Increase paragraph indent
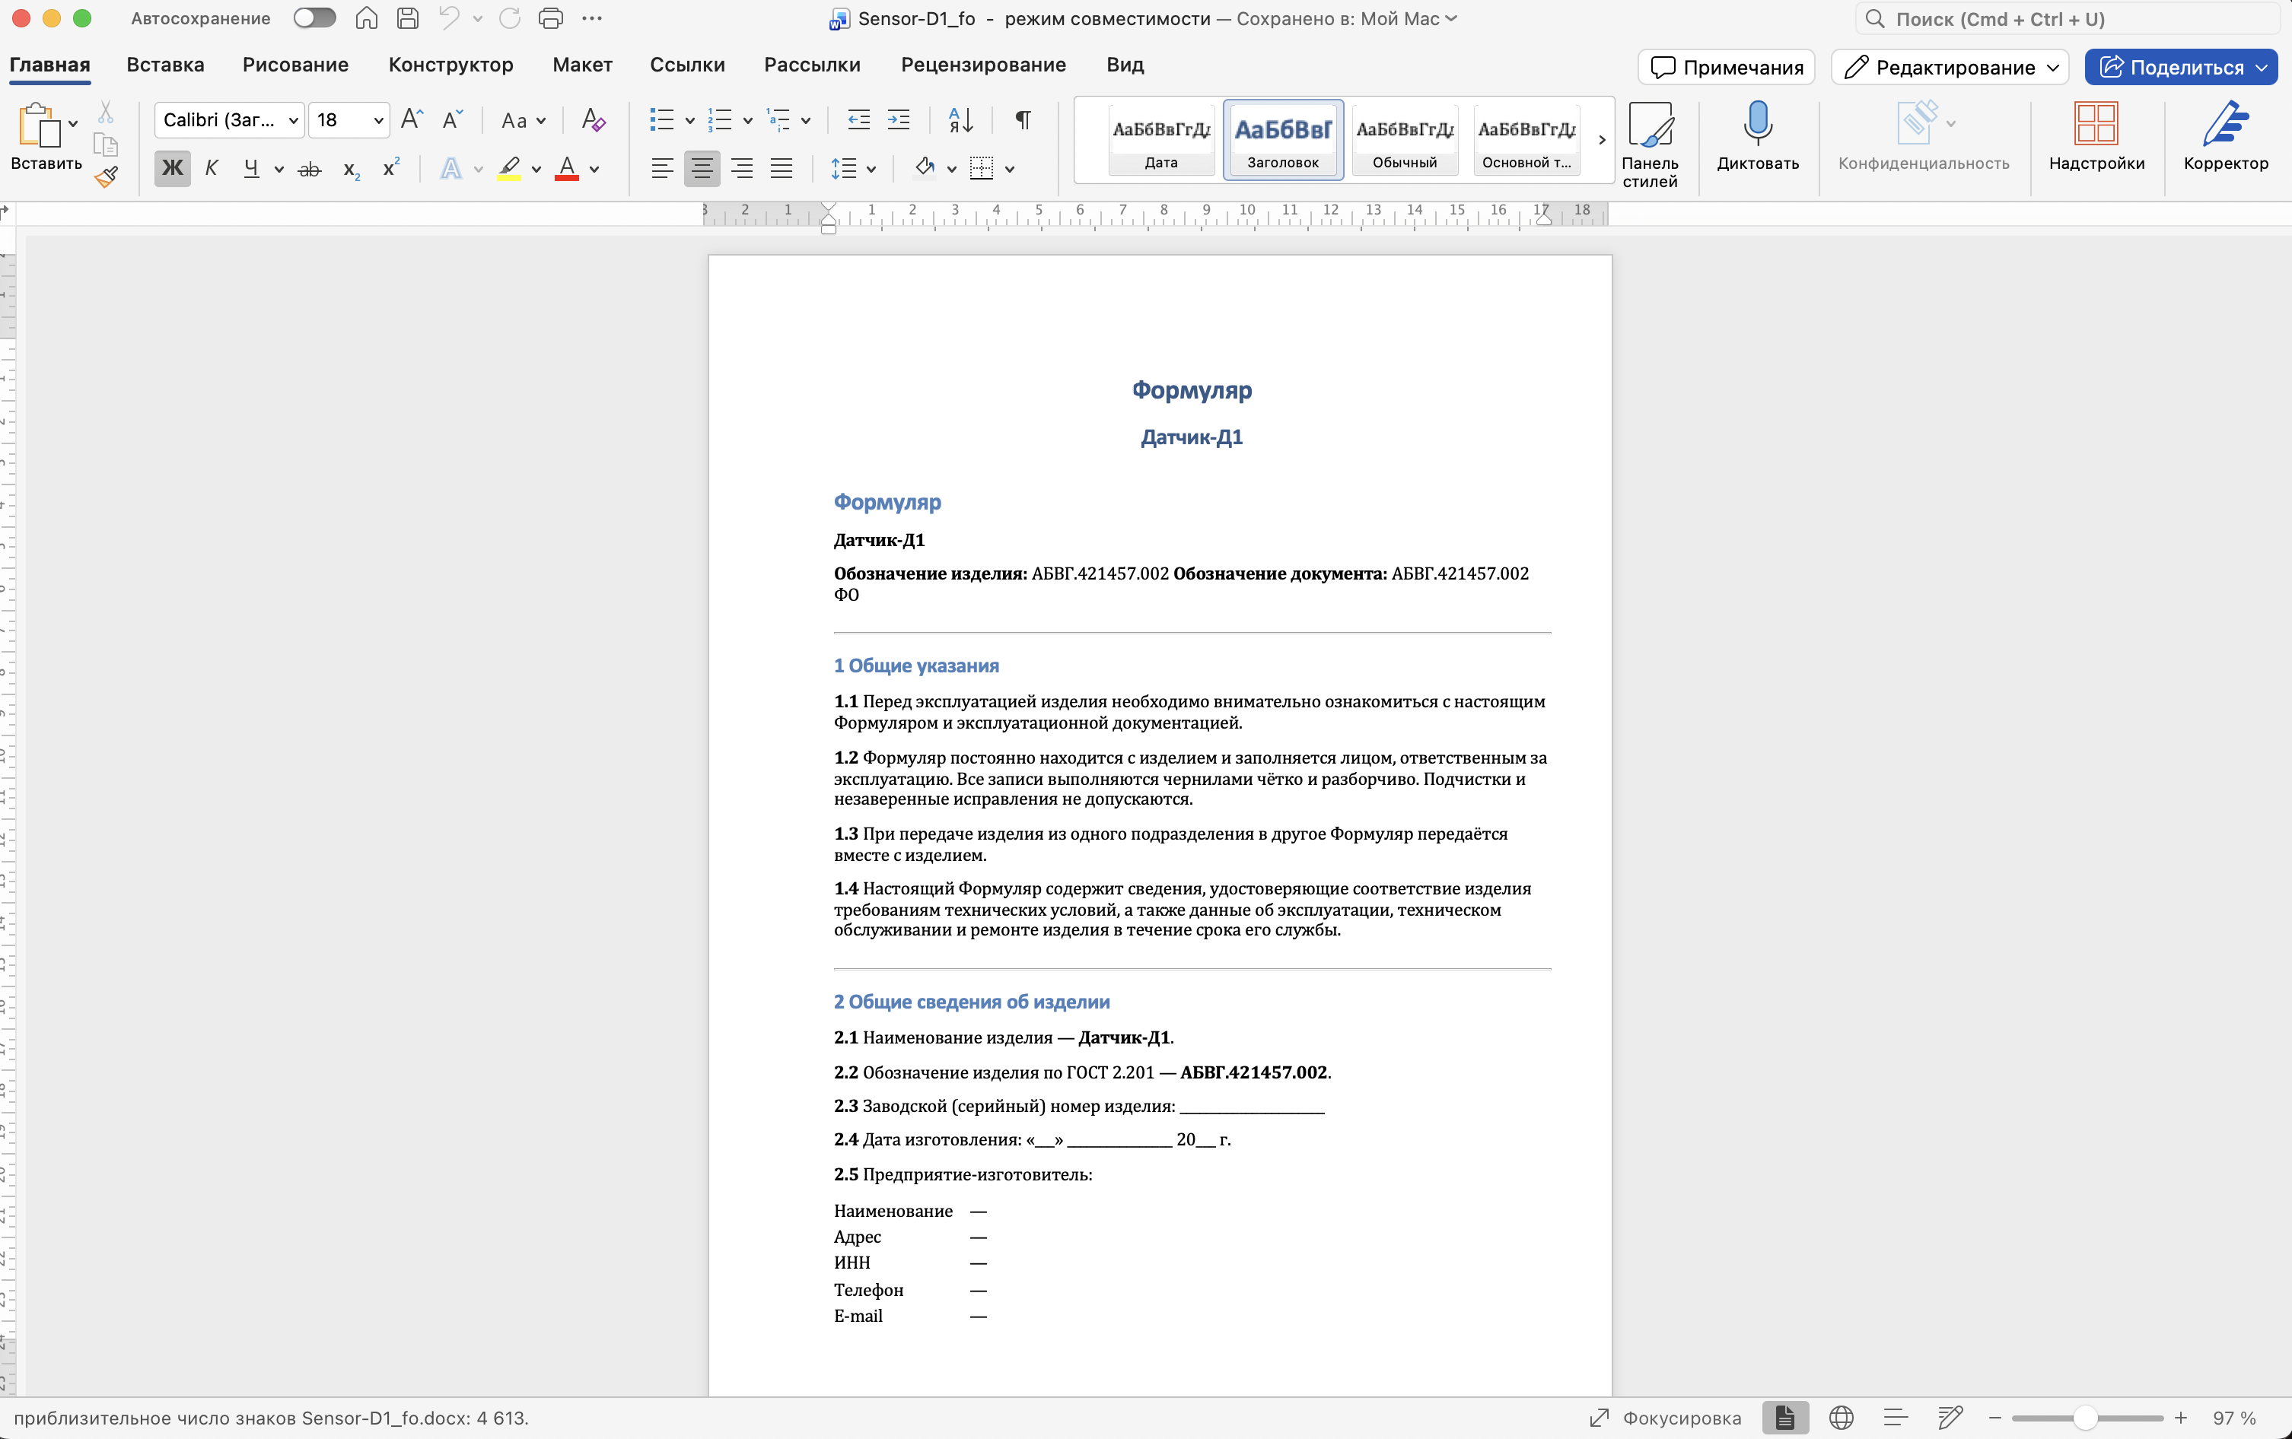Screen dimensions: 2292x1439 899,120
